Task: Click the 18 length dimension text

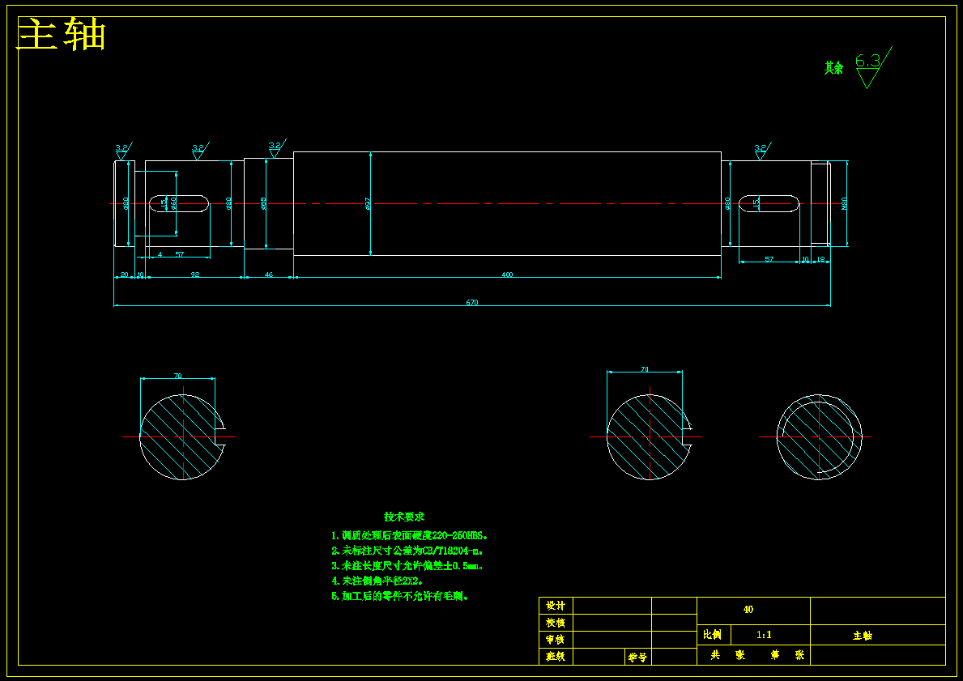Action: coord(820,259)
